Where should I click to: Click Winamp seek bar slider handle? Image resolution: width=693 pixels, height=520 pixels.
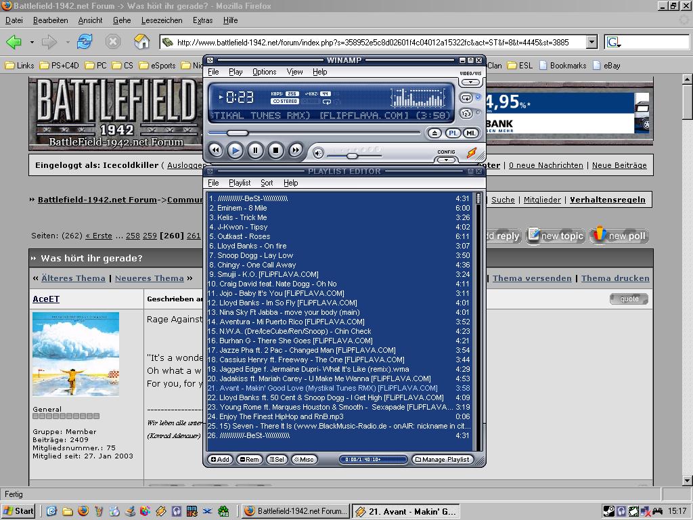tap(238, 133)
